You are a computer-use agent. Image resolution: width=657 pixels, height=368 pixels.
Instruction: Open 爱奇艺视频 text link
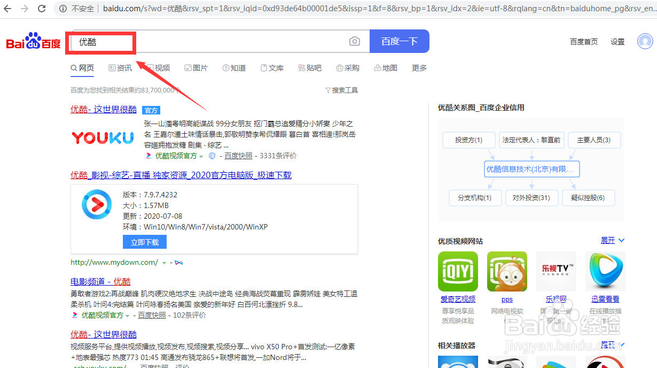click(x=458, y=299)
